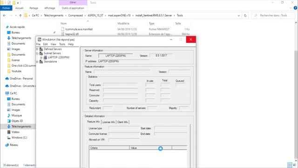The height and width of the screenshot is (168, 298).
Task: Open the Edit menu in WlmAdmin
Action: (x=46, y=44)
